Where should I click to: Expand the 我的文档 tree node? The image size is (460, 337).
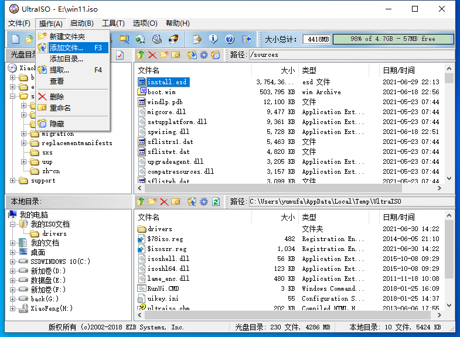pos(12,243)
